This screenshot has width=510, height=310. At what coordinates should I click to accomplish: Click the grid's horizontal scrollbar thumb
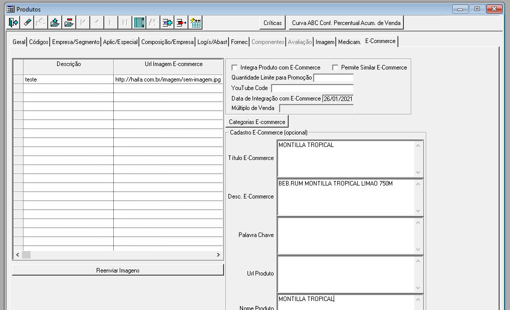pos(26,255)
